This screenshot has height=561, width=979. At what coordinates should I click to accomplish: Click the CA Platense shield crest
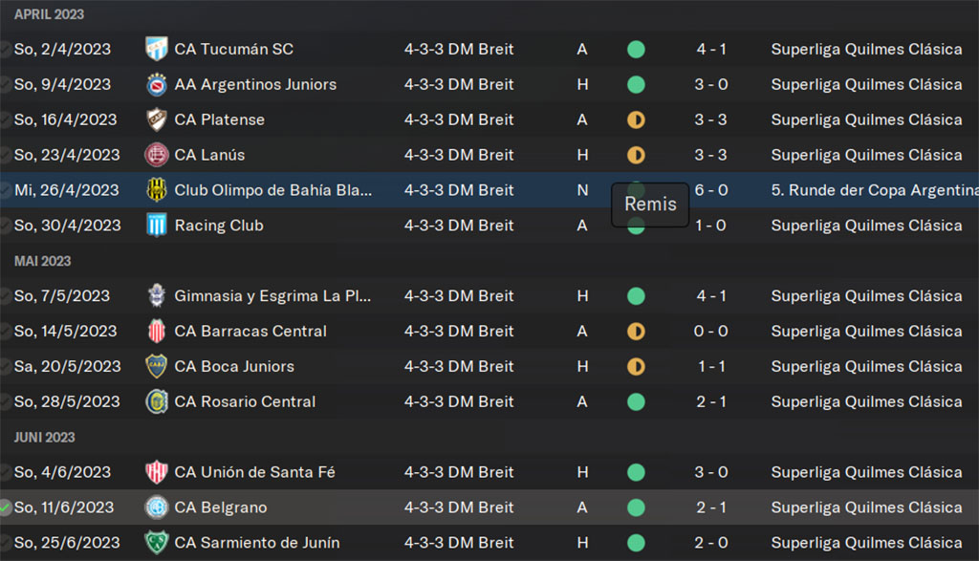pos(156,119)
